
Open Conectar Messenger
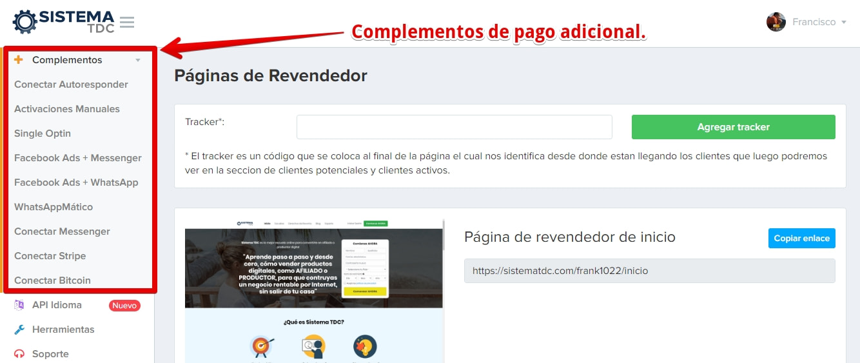point(62,231)
